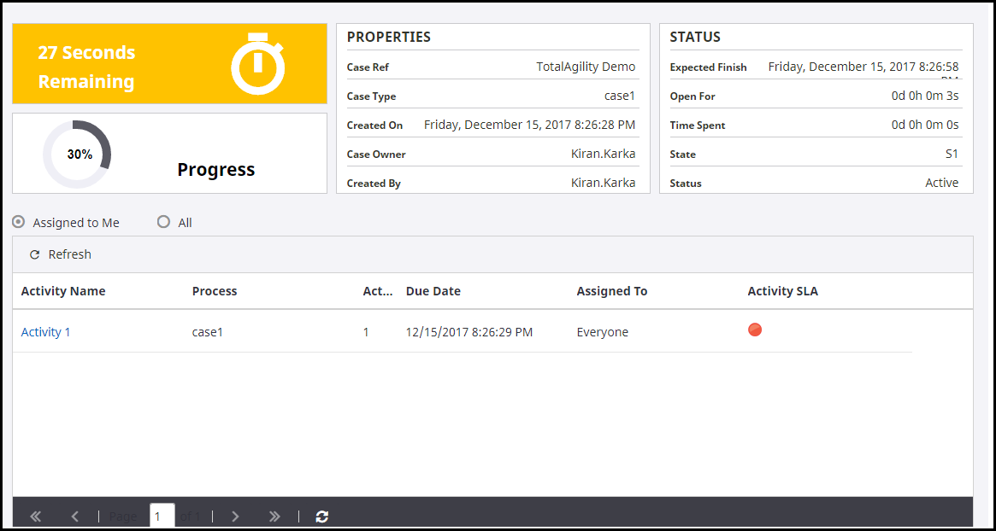Open the Activity 1 link

pos(45,332)
